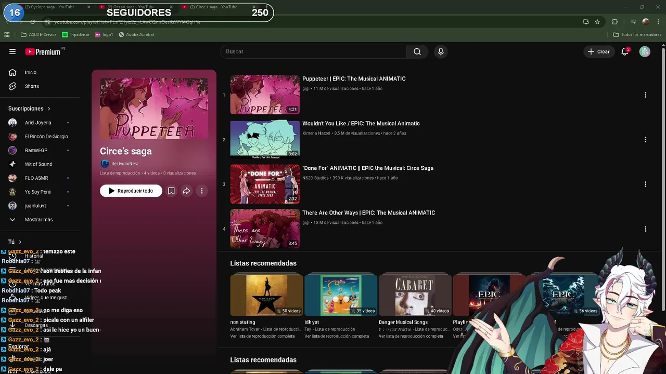666x374 pixels.
Task: Expand the Suscripciones section
Action: tap(29, 109)
